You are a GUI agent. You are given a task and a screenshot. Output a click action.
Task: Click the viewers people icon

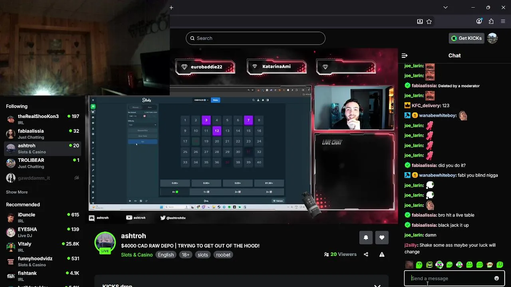click(x=327, y=254)
